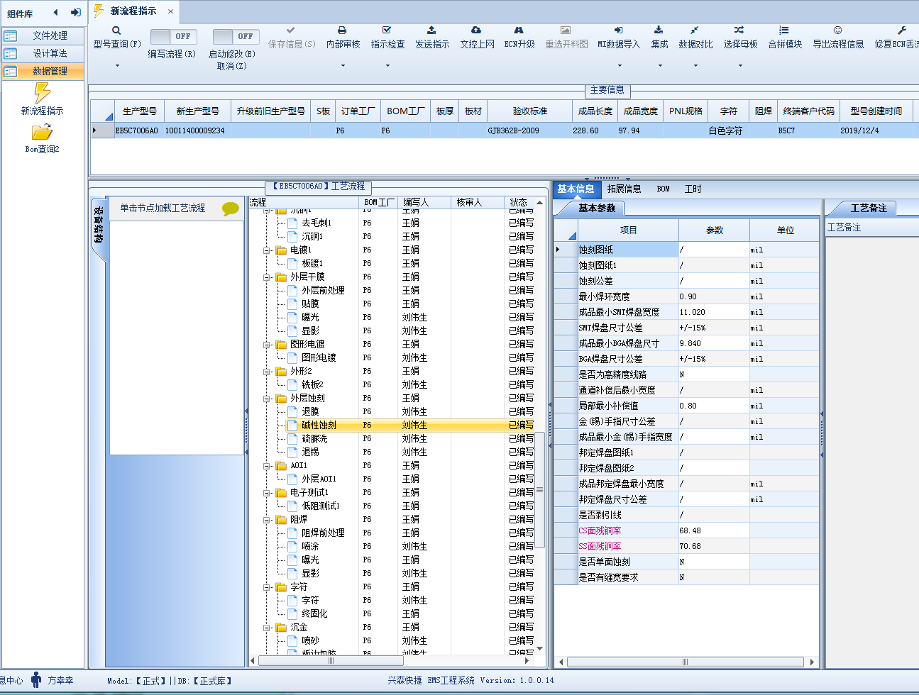Open the 文件处理 sidebar section

43,35
